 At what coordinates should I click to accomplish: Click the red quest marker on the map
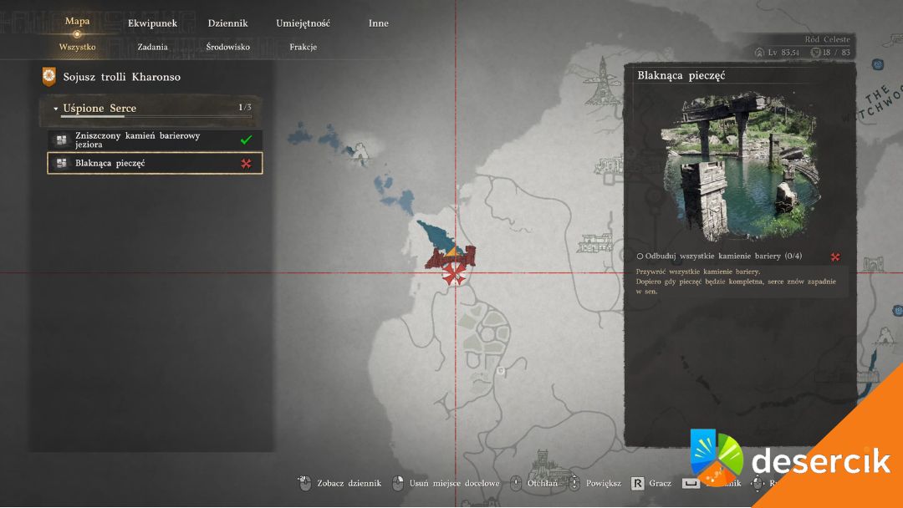(455, 274)
